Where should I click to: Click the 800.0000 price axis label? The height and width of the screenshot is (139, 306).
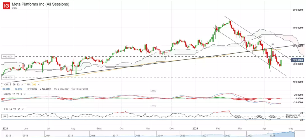298,9
